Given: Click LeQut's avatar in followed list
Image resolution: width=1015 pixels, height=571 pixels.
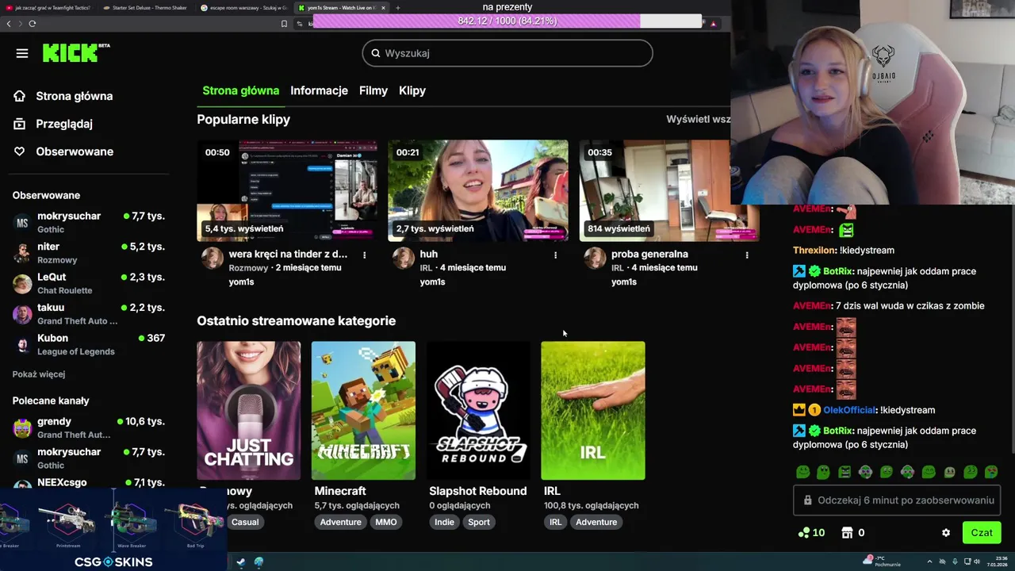Looking at the screenshot, I should tap(22, 283).
